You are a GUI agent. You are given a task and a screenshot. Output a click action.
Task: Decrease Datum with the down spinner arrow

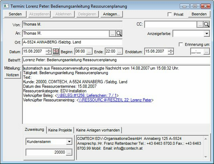48,53
